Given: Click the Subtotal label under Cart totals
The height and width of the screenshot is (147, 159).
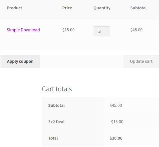Looking at the screenshot, I should [56, 105].
